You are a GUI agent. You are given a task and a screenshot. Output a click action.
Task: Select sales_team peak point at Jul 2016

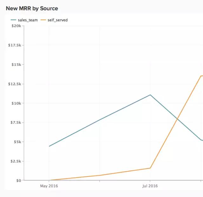tap(150, 95)
